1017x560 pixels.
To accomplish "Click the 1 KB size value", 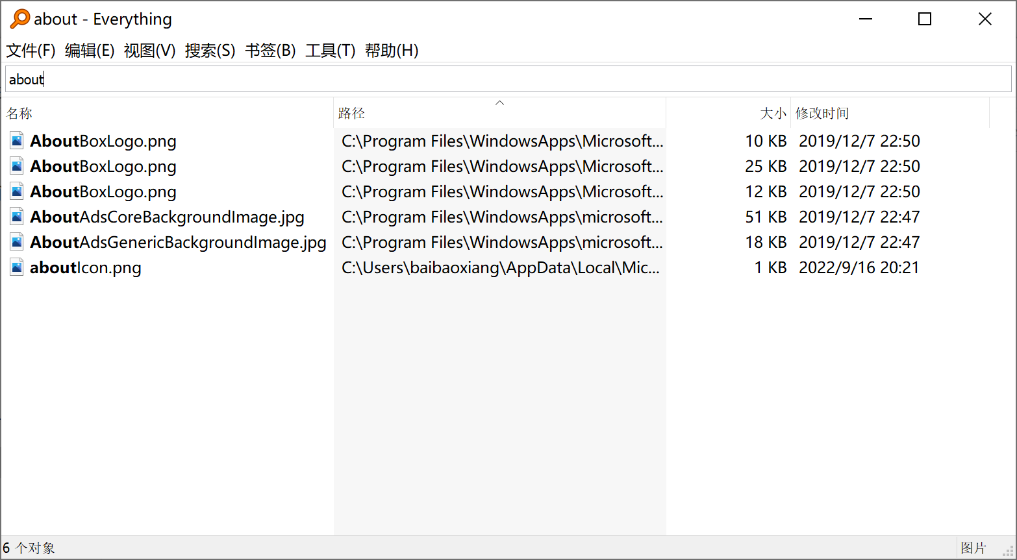I will (x=770, y=267).
